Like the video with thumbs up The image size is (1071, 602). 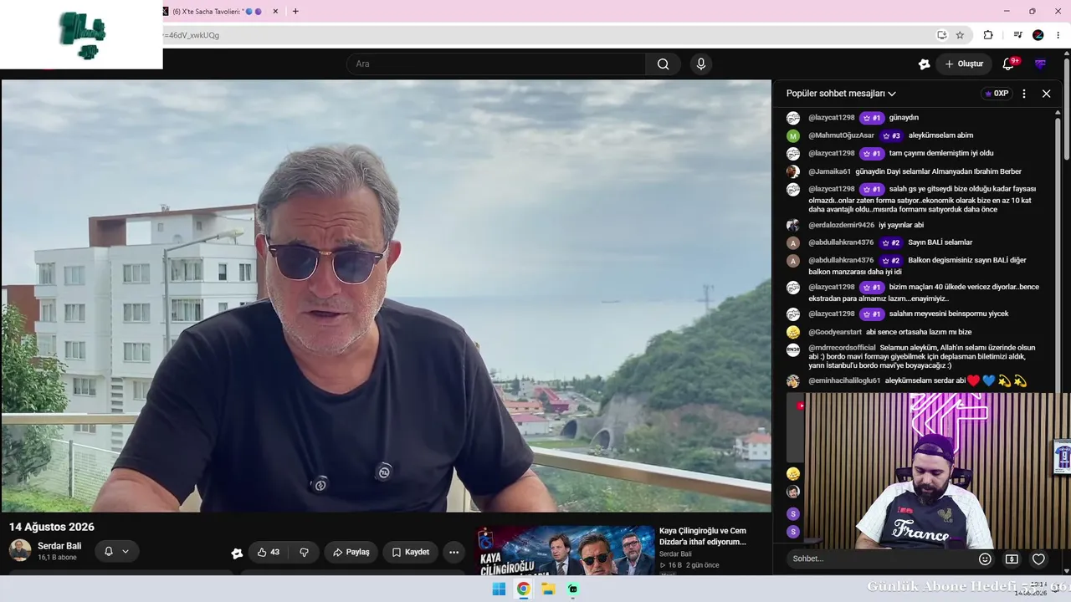coord(269,552)
